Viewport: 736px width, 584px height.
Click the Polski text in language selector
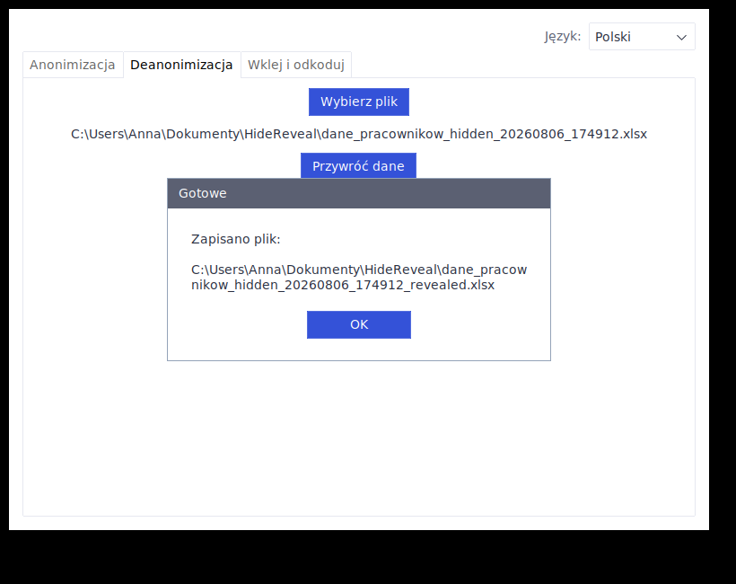point(612,37)
